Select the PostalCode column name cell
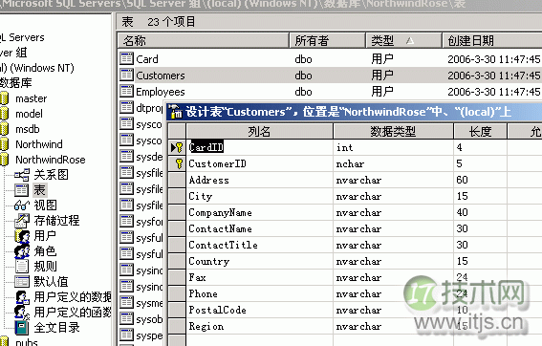The image size is (542, 346). coord(260,310)
